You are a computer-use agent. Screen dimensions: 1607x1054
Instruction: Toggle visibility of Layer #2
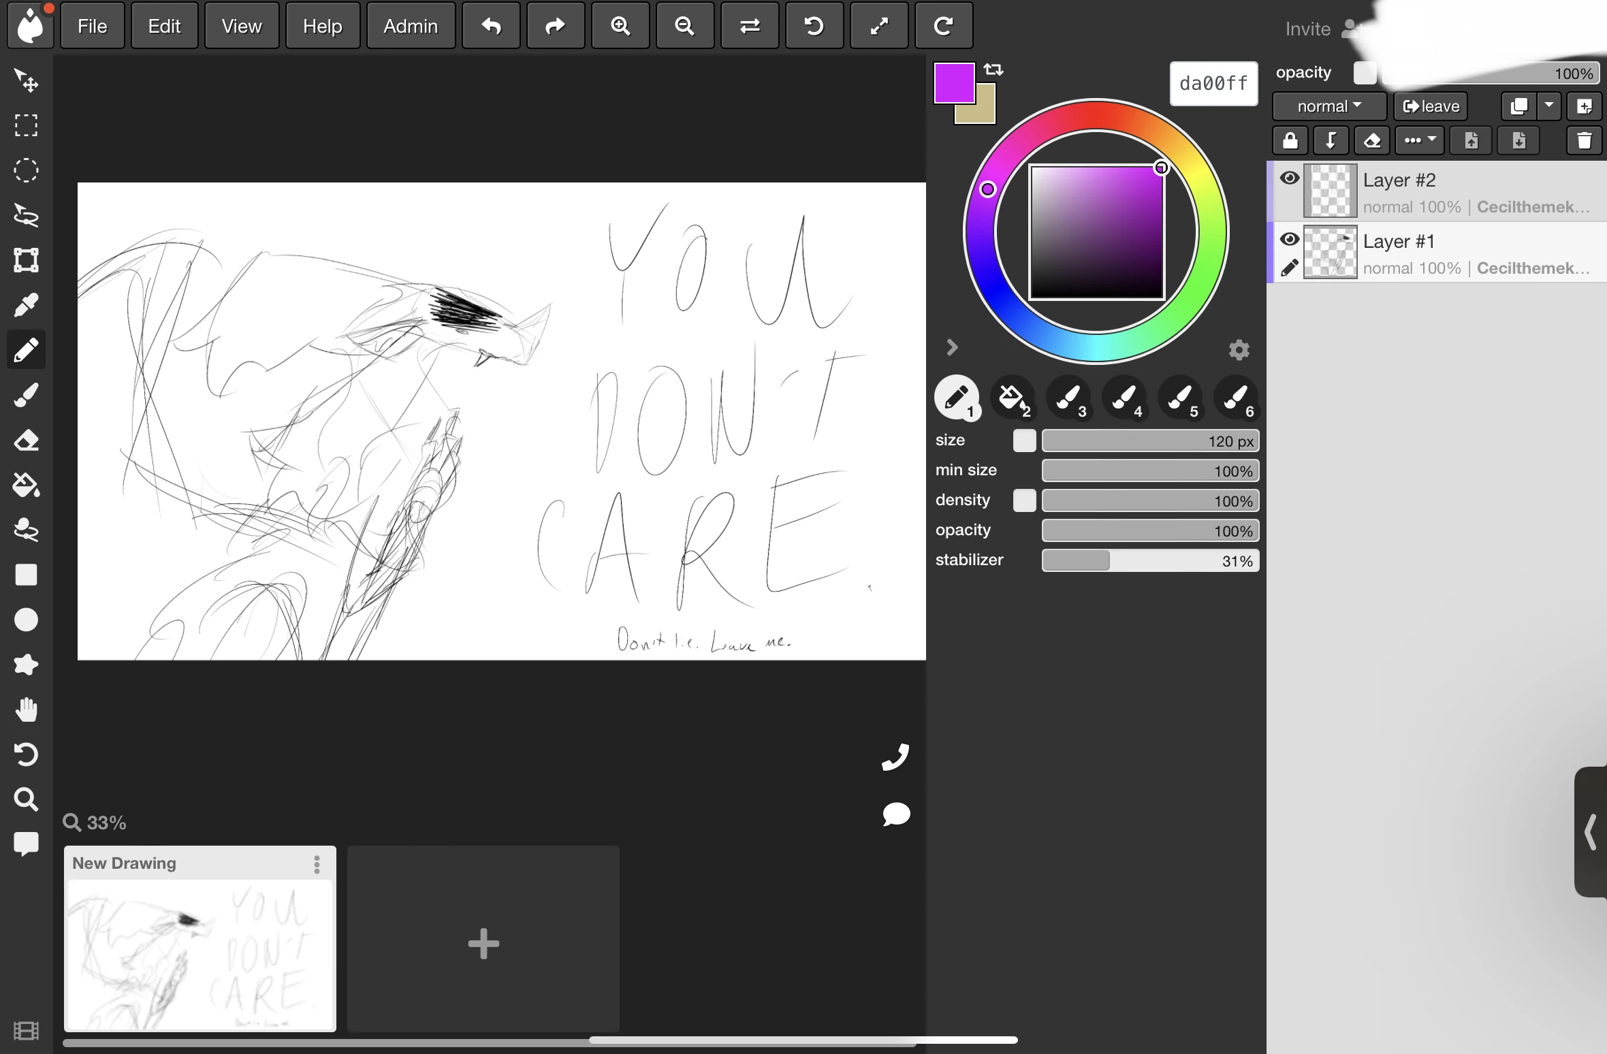1289,178
